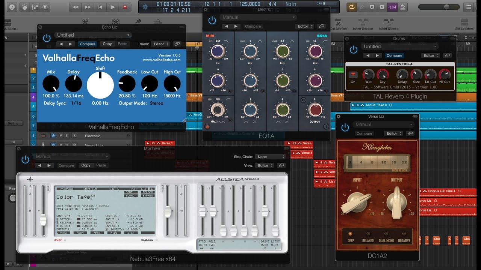Start playback with the Play button
Image resolution: width=481 pixels, height=270 pixels.
point(112,7)
